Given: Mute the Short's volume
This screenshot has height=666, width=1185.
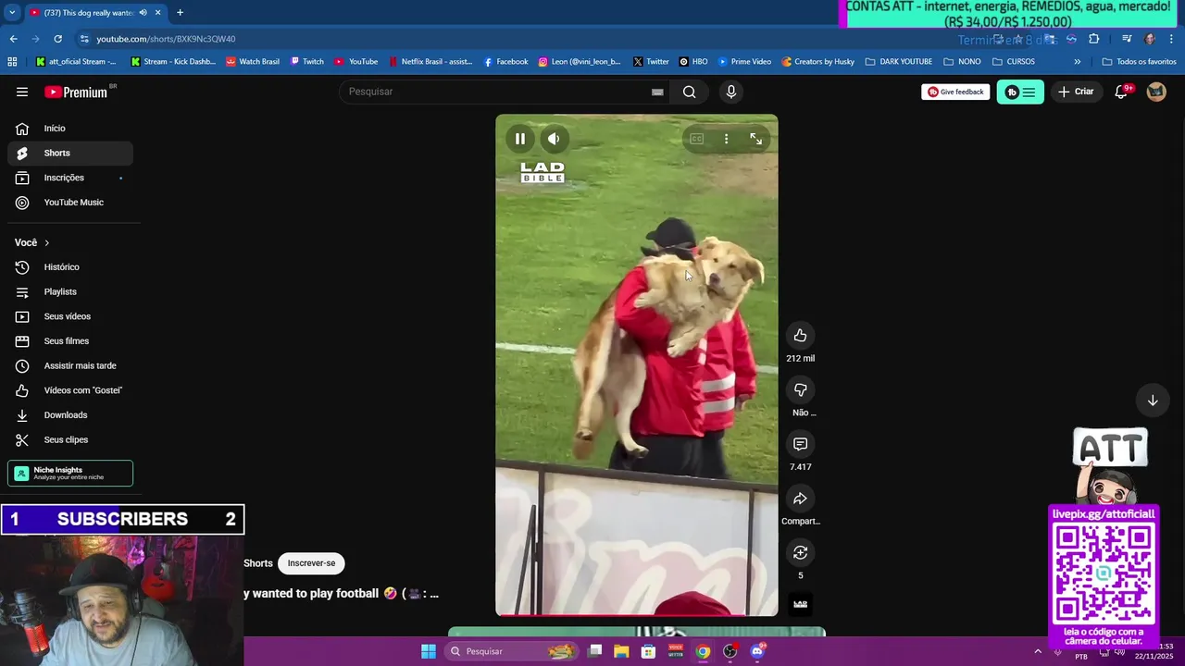Looking at the screenshot, I should pyautogui.click(x=554, y=139).
